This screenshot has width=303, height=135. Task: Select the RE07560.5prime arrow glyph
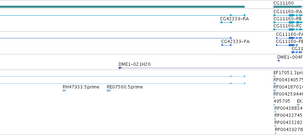109,91
